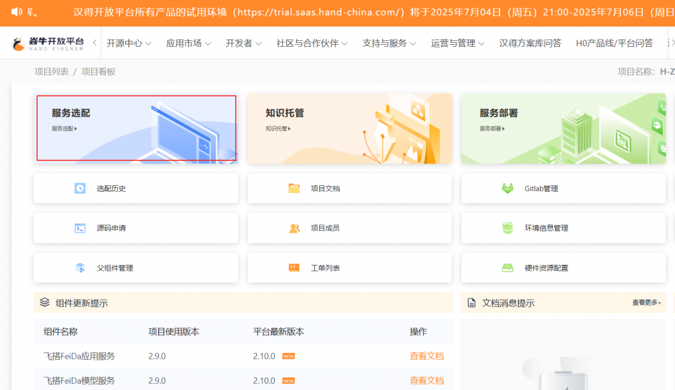Click the announcement speaker icon
The width and height of the screenshot is (675, 390).
pyautogui.click(x=16, y=12)
